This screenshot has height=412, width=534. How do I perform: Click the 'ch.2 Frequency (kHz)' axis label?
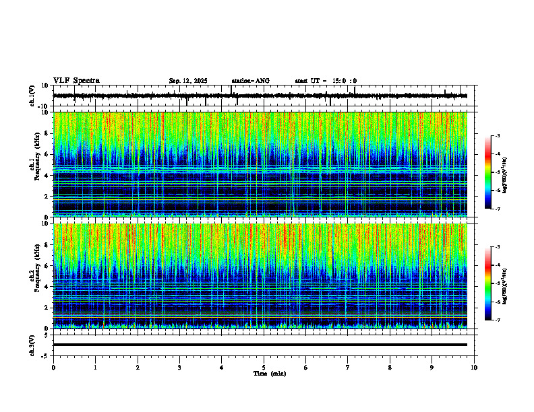pyautogui.click(x=34, y=269)
